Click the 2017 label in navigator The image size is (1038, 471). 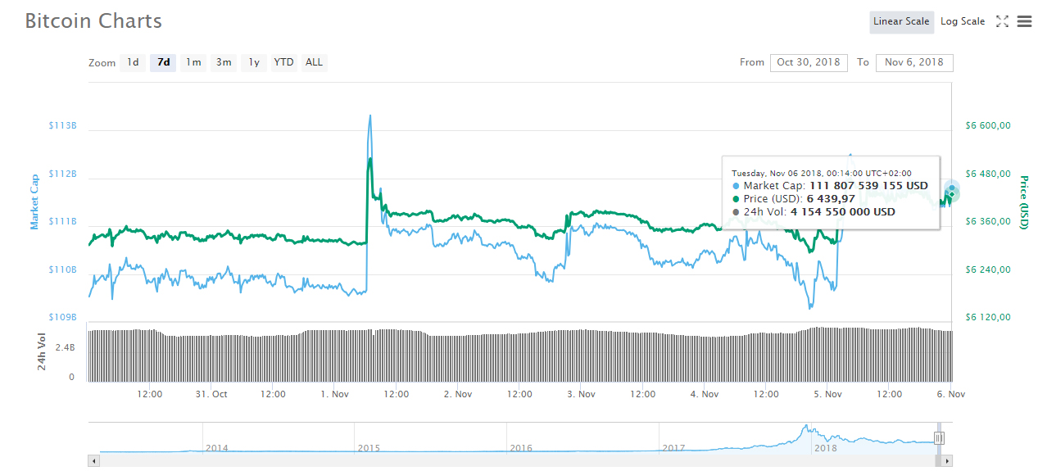tap(673, 448)
